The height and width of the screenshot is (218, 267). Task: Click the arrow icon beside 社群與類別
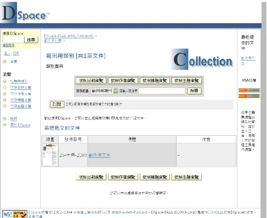pyautogui.click(x=5, y=81)
